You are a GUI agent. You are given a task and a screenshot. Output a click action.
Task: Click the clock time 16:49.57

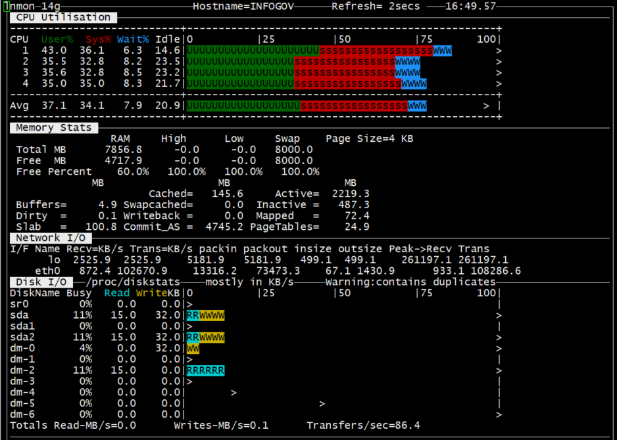[470, 7]
